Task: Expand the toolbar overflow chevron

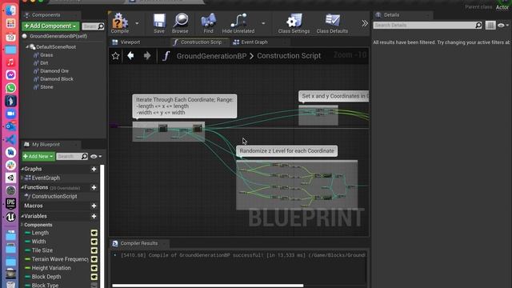Action: pos(365,23)
